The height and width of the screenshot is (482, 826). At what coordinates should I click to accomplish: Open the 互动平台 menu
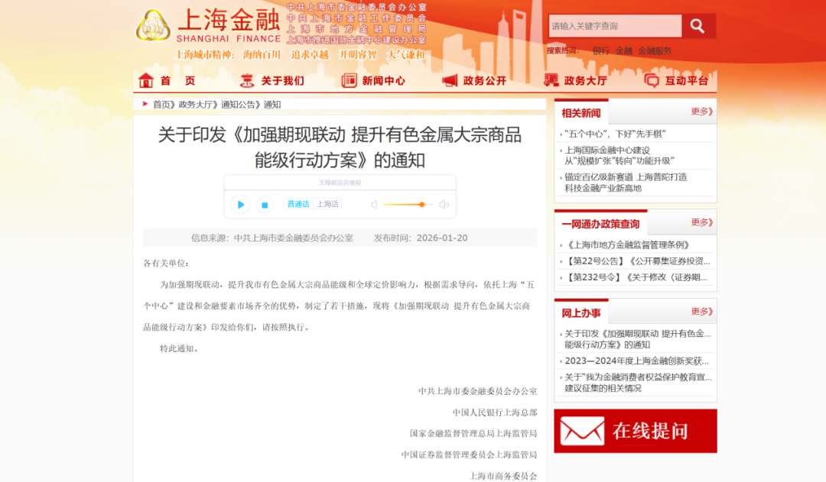(687, 80)
